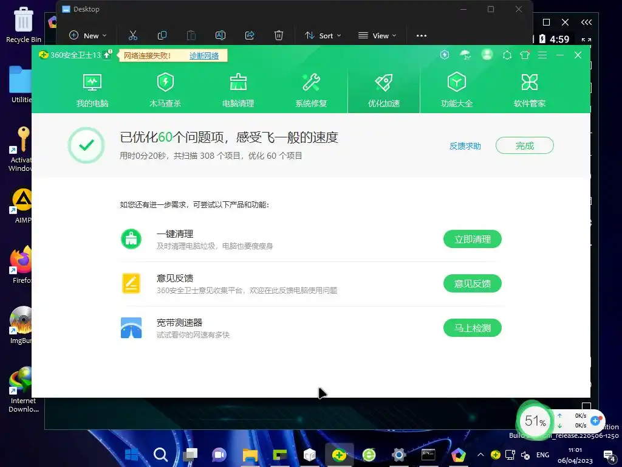The width and height of the screenshot is (622, 467).
Task: Expand system tray hidden icons chevron
Action: point(480,455)
